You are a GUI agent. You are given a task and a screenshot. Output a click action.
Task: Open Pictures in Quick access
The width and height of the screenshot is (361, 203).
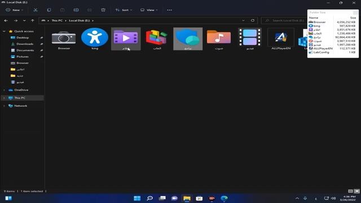point(23,56)
